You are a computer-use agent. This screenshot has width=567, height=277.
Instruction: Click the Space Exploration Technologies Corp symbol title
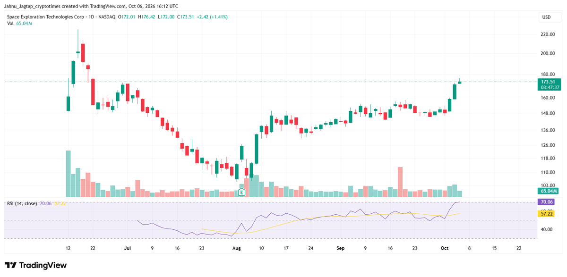(x=45, y=17)
